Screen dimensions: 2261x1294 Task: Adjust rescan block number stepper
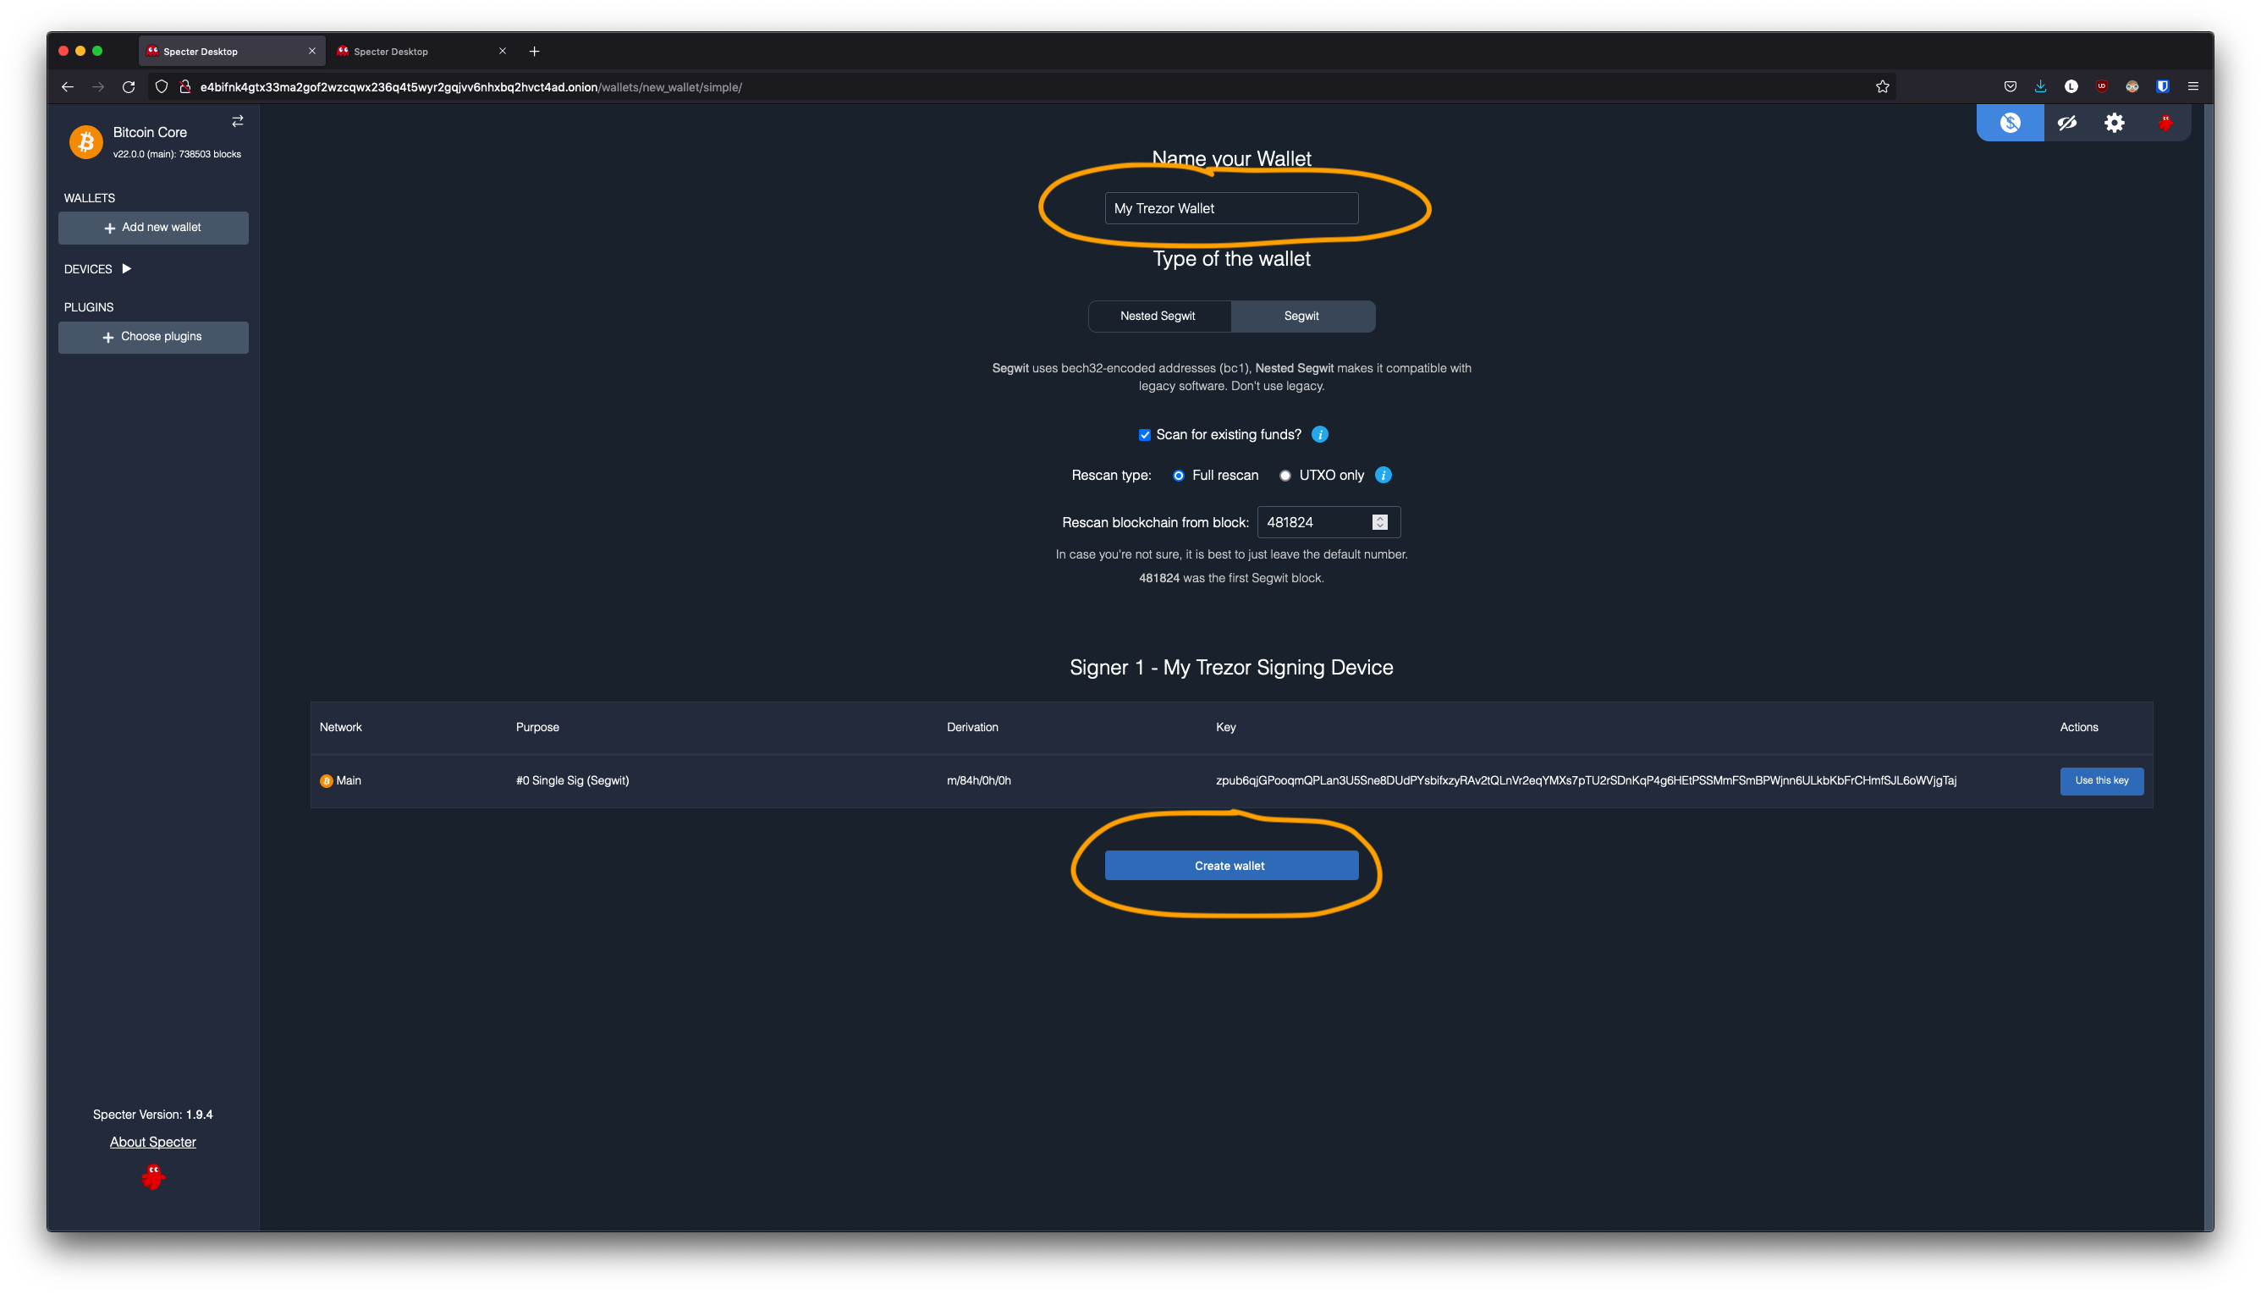tap(1379, 522)
